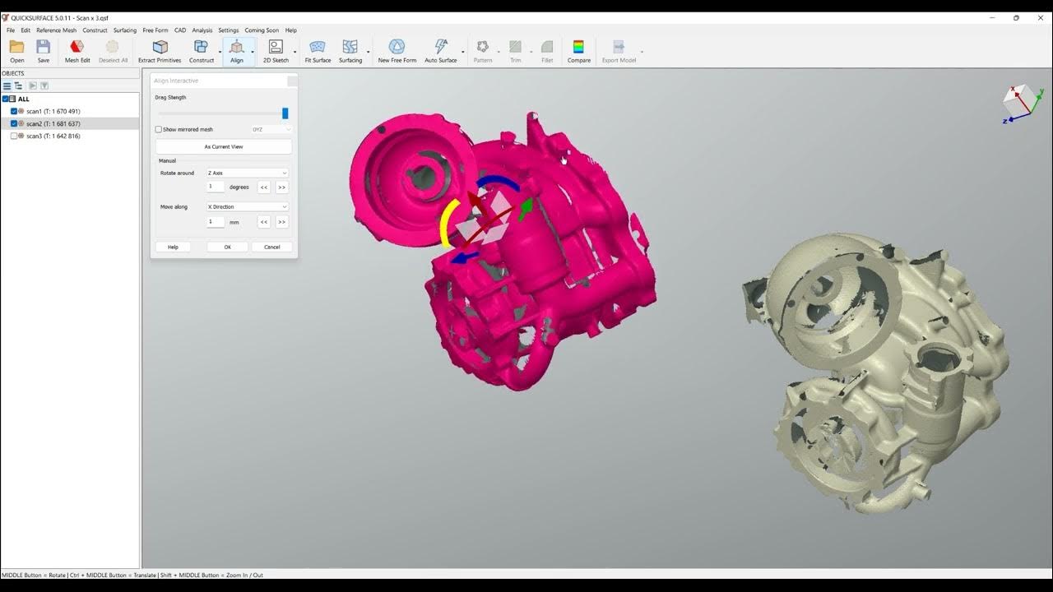Expand the 2D Sketch dropdown arrow
Screen dimensions: 1053x592
pos(295,52)
